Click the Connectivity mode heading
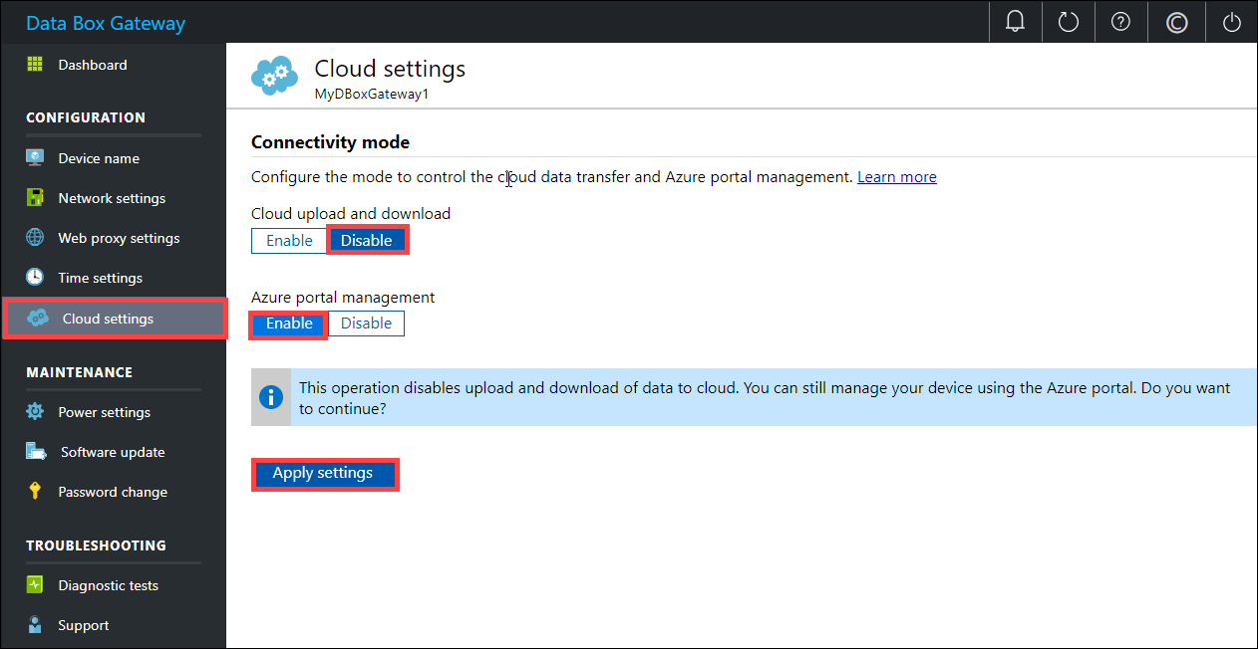This screenshot has height=649, width=1258. [x=330, y=142]
